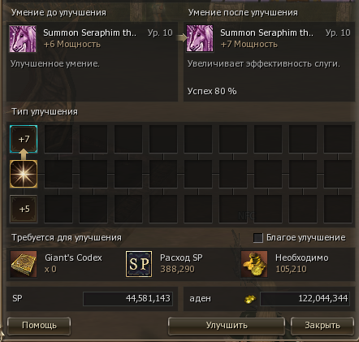Click the upward arrow below +7 slot
Image resolution: width=359 pixels, height=342 pixels.
24,154
